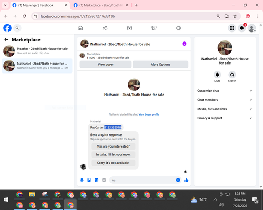Click the browser reload icon
Image resolution: width=263 pixels, height=210 pixels.
point(24,16)
